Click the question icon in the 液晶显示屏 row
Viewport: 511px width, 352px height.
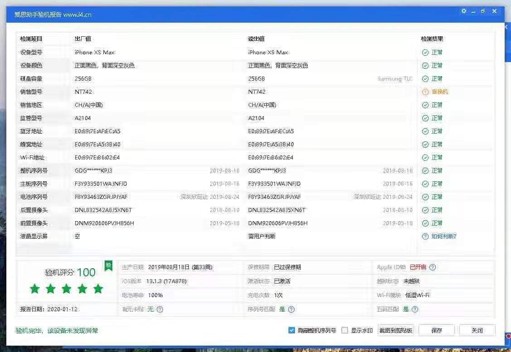click(x=425, y=236)
